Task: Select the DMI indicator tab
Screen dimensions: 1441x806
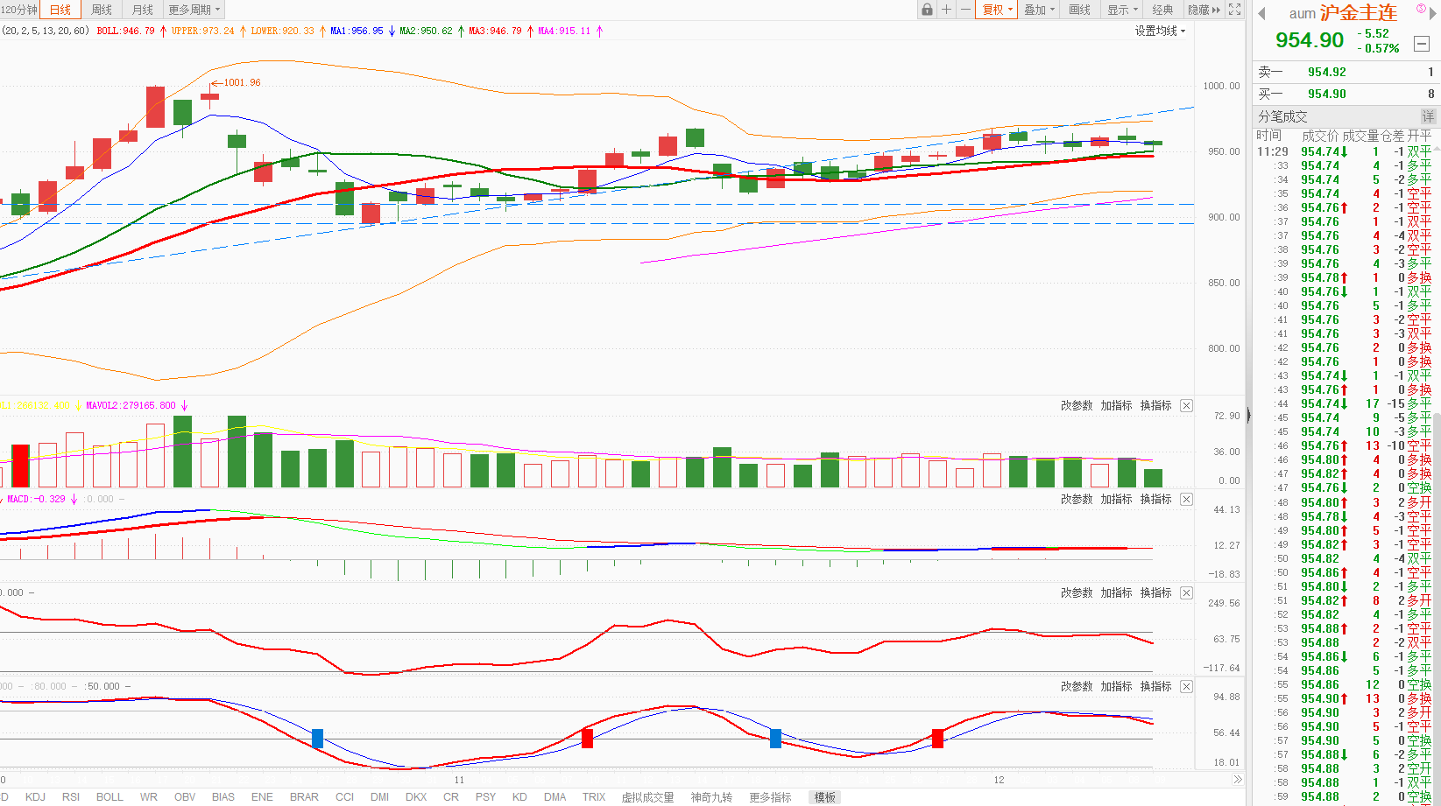Action: pos(379,797)
